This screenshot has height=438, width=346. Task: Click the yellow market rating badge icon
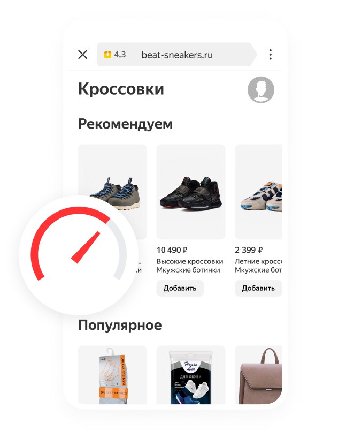pyautogui.click(x=107, y=54)
